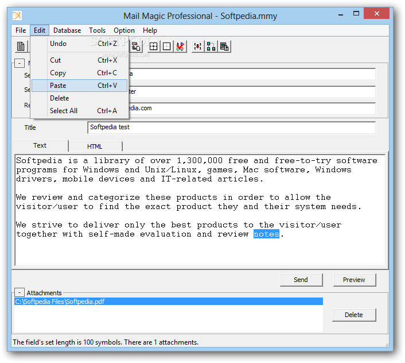The height and width of the screenshot is (363, 405).
Task: Collapse the top message header section
Action: [x=20, y=63]
